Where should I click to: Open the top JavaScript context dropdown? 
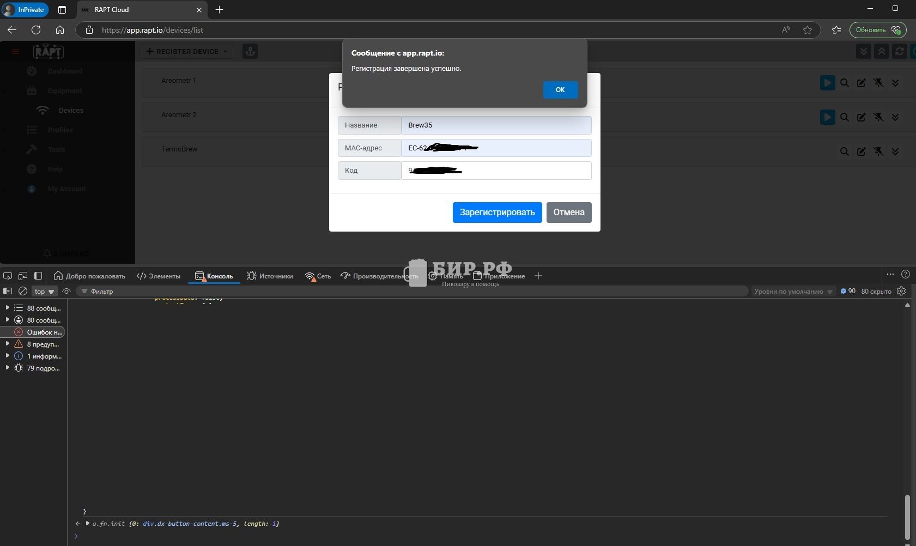44,292
